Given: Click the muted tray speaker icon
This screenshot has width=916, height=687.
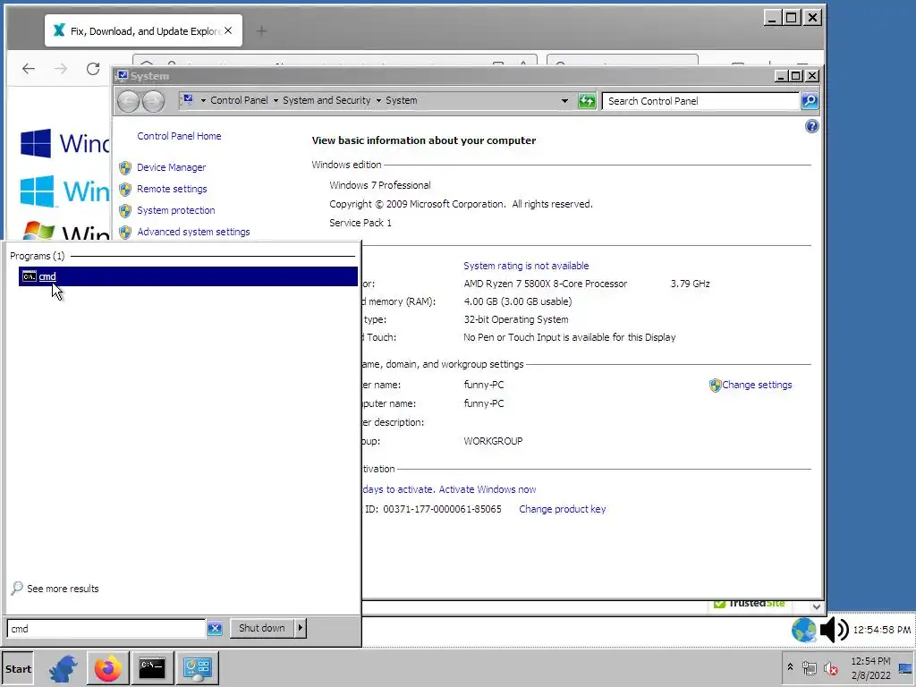Looking at the screenshot, I should coord(830,667).
